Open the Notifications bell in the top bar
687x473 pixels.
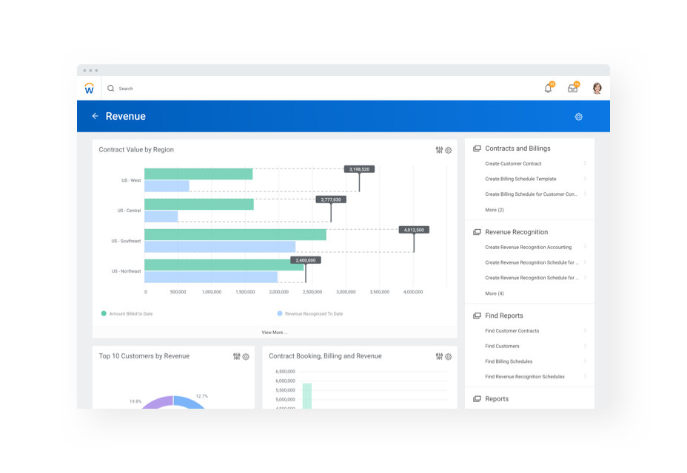click(x=549, y=87)
